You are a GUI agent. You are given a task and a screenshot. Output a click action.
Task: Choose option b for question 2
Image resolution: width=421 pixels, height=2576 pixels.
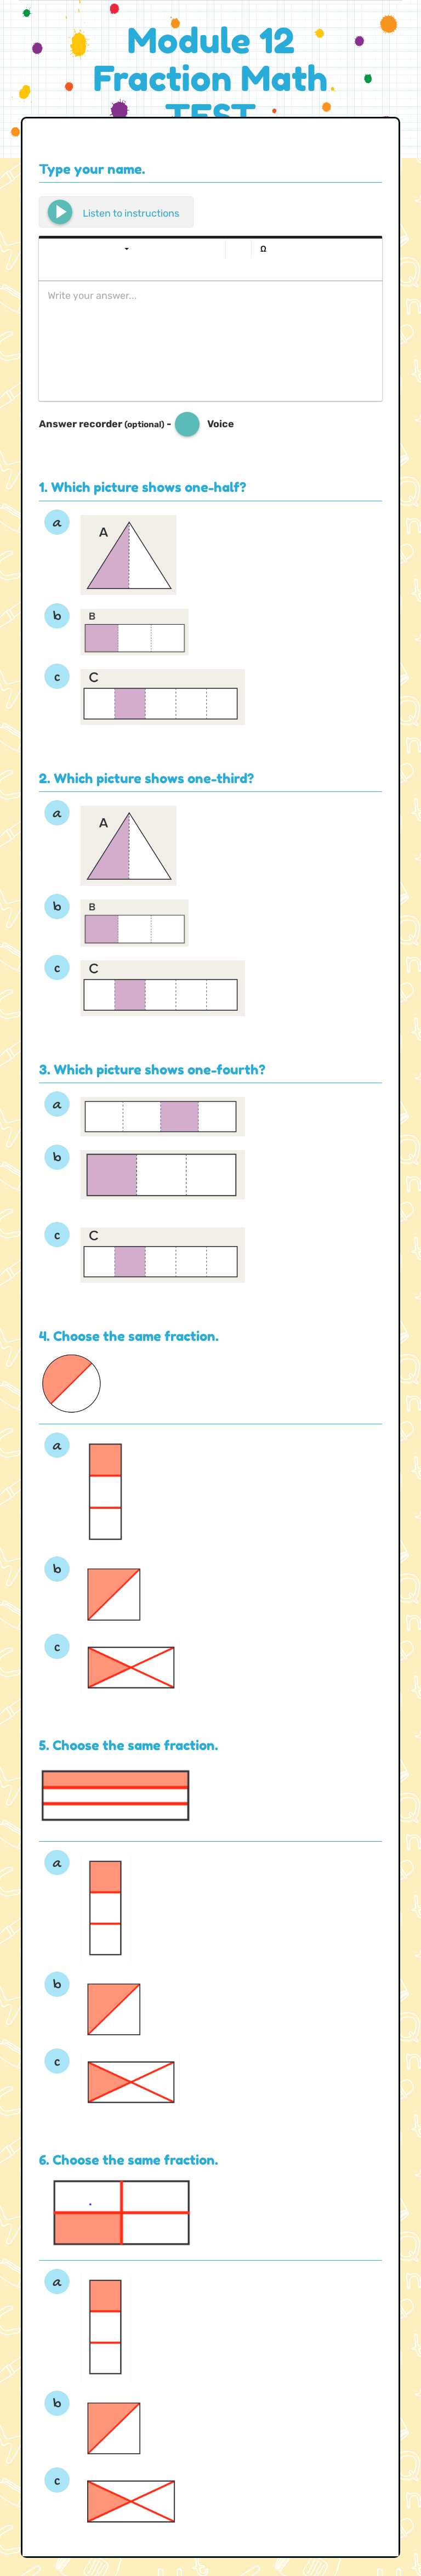(x=57, y=907)
